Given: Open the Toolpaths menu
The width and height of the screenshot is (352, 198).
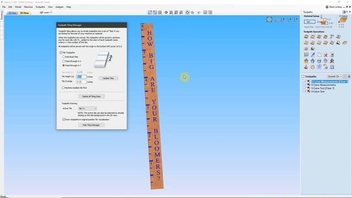Looking at the screenshot, I should (40, 7).
